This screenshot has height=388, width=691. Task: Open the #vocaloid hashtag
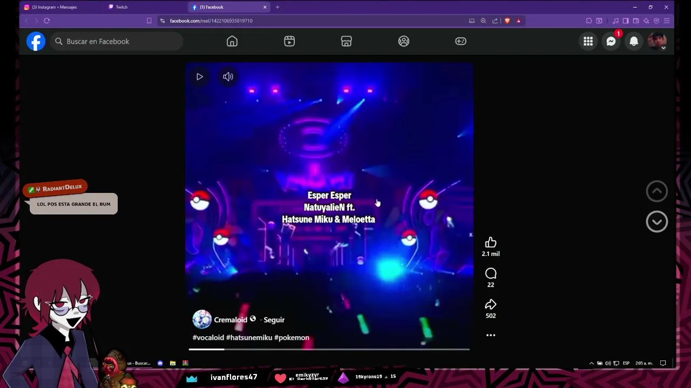click(208, 338)
